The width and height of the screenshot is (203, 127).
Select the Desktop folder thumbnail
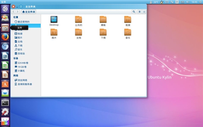coord(54,21)
